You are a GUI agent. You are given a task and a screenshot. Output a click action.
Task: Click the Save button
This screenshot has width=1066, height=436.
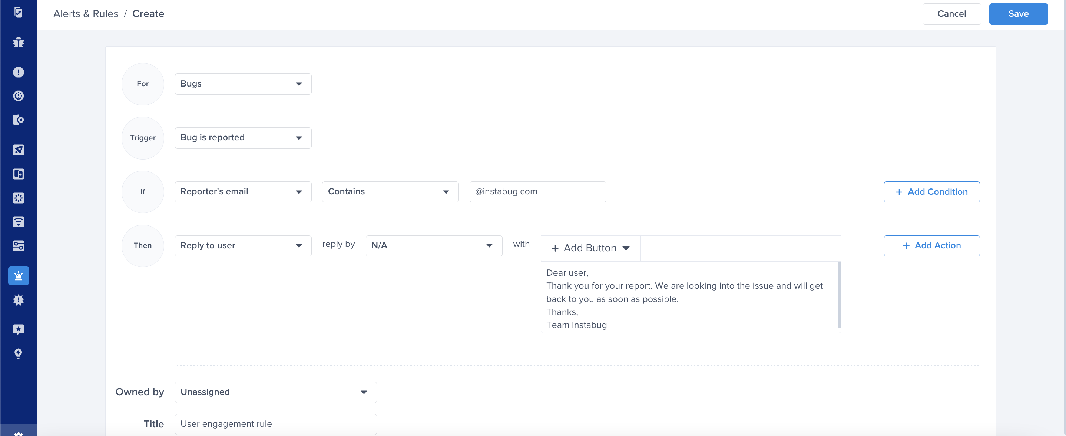1018,14
